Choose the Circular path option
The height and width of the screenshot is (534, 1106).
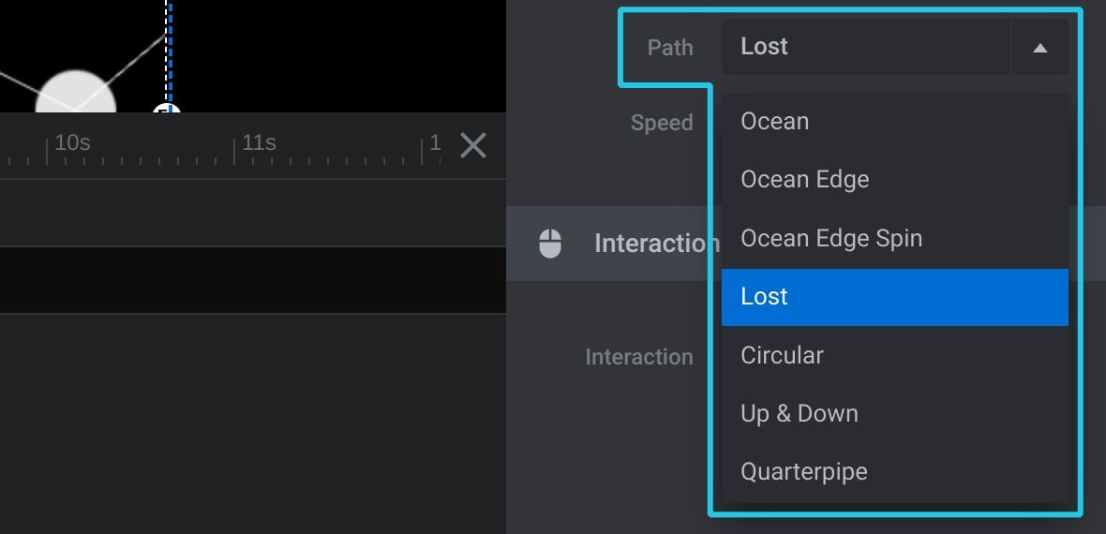(x=894, y=355)
